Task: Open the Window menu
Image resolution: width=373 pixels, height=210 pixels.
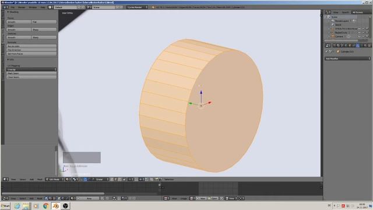Action: pyautogui.click(x=33, y=8)
